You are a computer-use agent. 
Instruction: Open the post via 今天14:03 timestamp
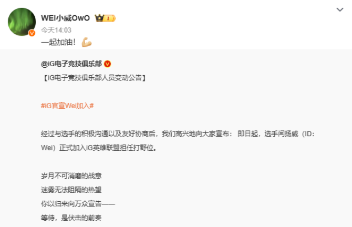[56, 30]
